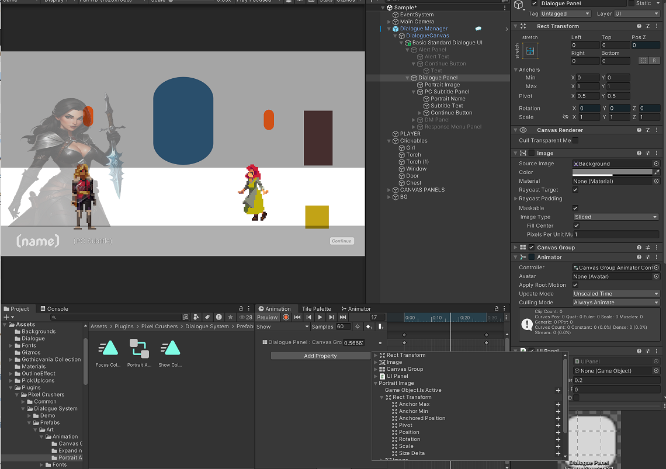Open Culling Mode dropdown showing Always Animate
Viewport: 666px width, 469px height.
click(615, 303)
